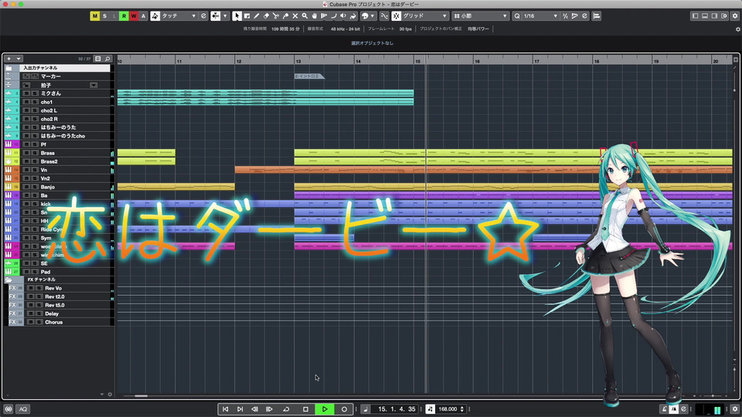Click the Rewind transport button

coord(254,409)
